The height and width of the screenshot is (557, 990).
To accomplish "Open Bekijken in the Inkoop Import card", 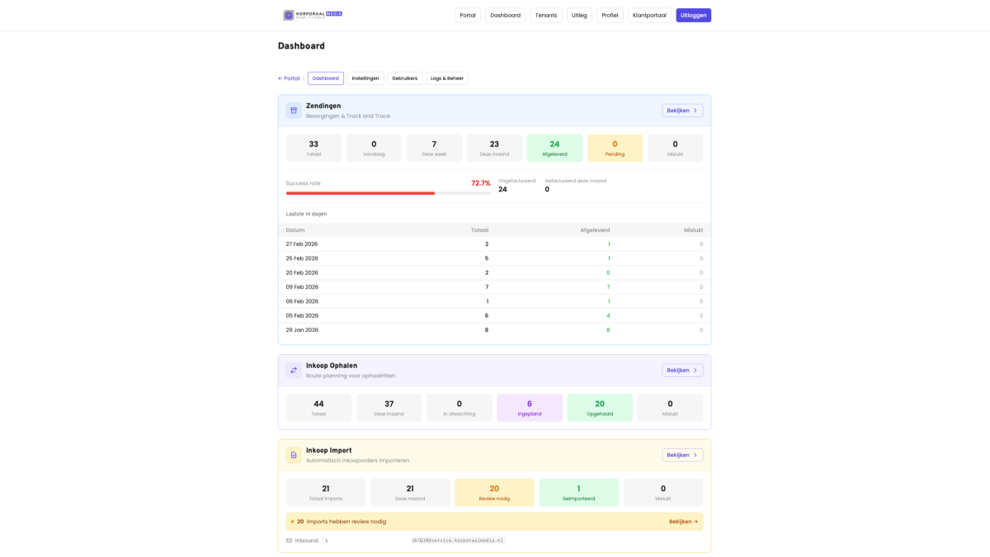I will point(681,455).
